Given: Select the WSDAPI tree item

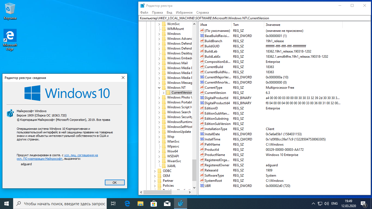Looking at the screenshot, I should 173,156.
